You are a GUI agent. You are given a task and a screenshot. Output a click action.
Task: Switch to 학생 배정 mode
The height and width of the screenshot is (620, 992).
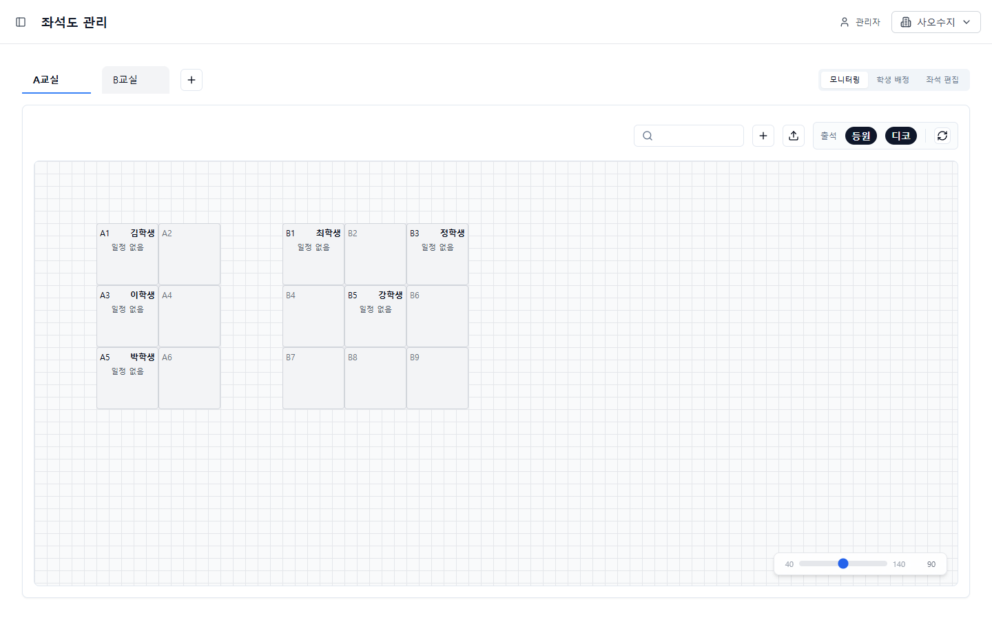[893, 80]
